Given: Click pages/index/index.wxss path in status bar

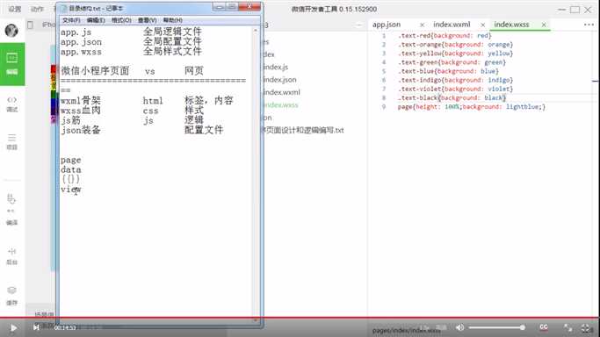Looking at the screenshot, I should tap(406, 330).
